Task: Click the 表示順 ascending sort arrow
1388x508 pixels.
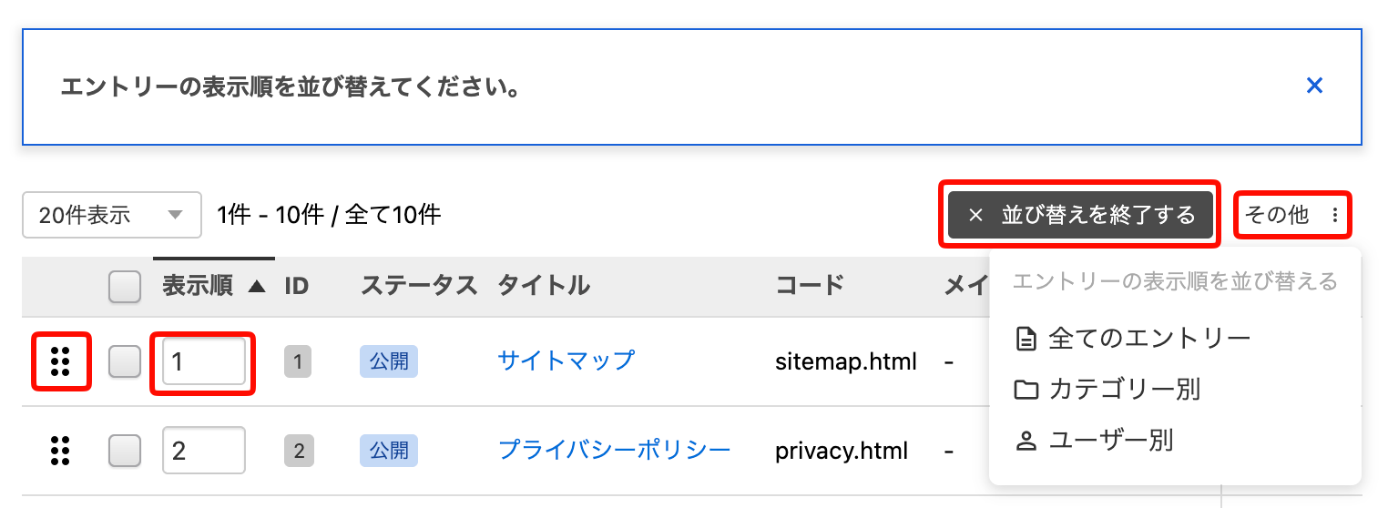Action: [x=257, y=287]
